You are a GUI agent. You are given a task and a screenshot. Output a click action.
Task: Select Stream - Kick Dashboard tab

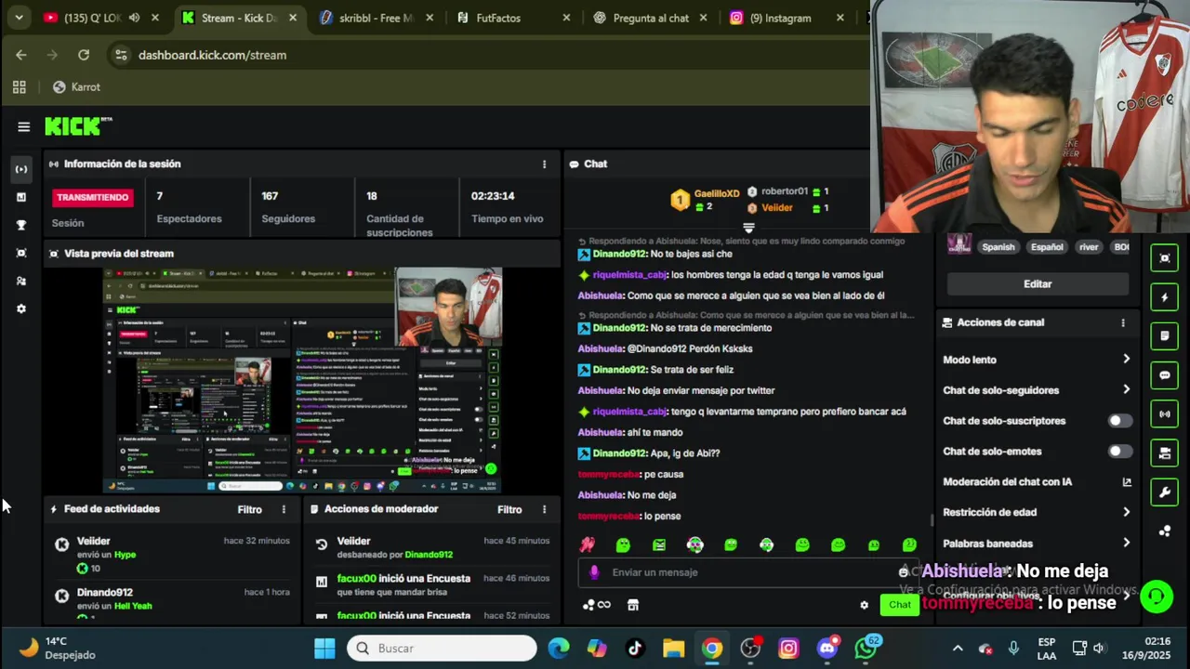tap(240, 18)
